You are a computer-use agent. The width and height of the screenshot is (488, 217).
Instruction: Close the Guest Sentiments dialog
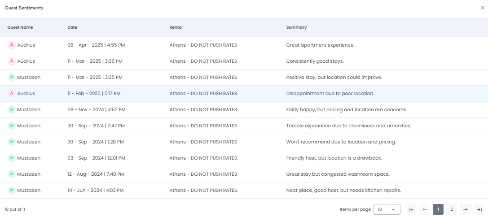pyautogui.click(x=483, y=8)
